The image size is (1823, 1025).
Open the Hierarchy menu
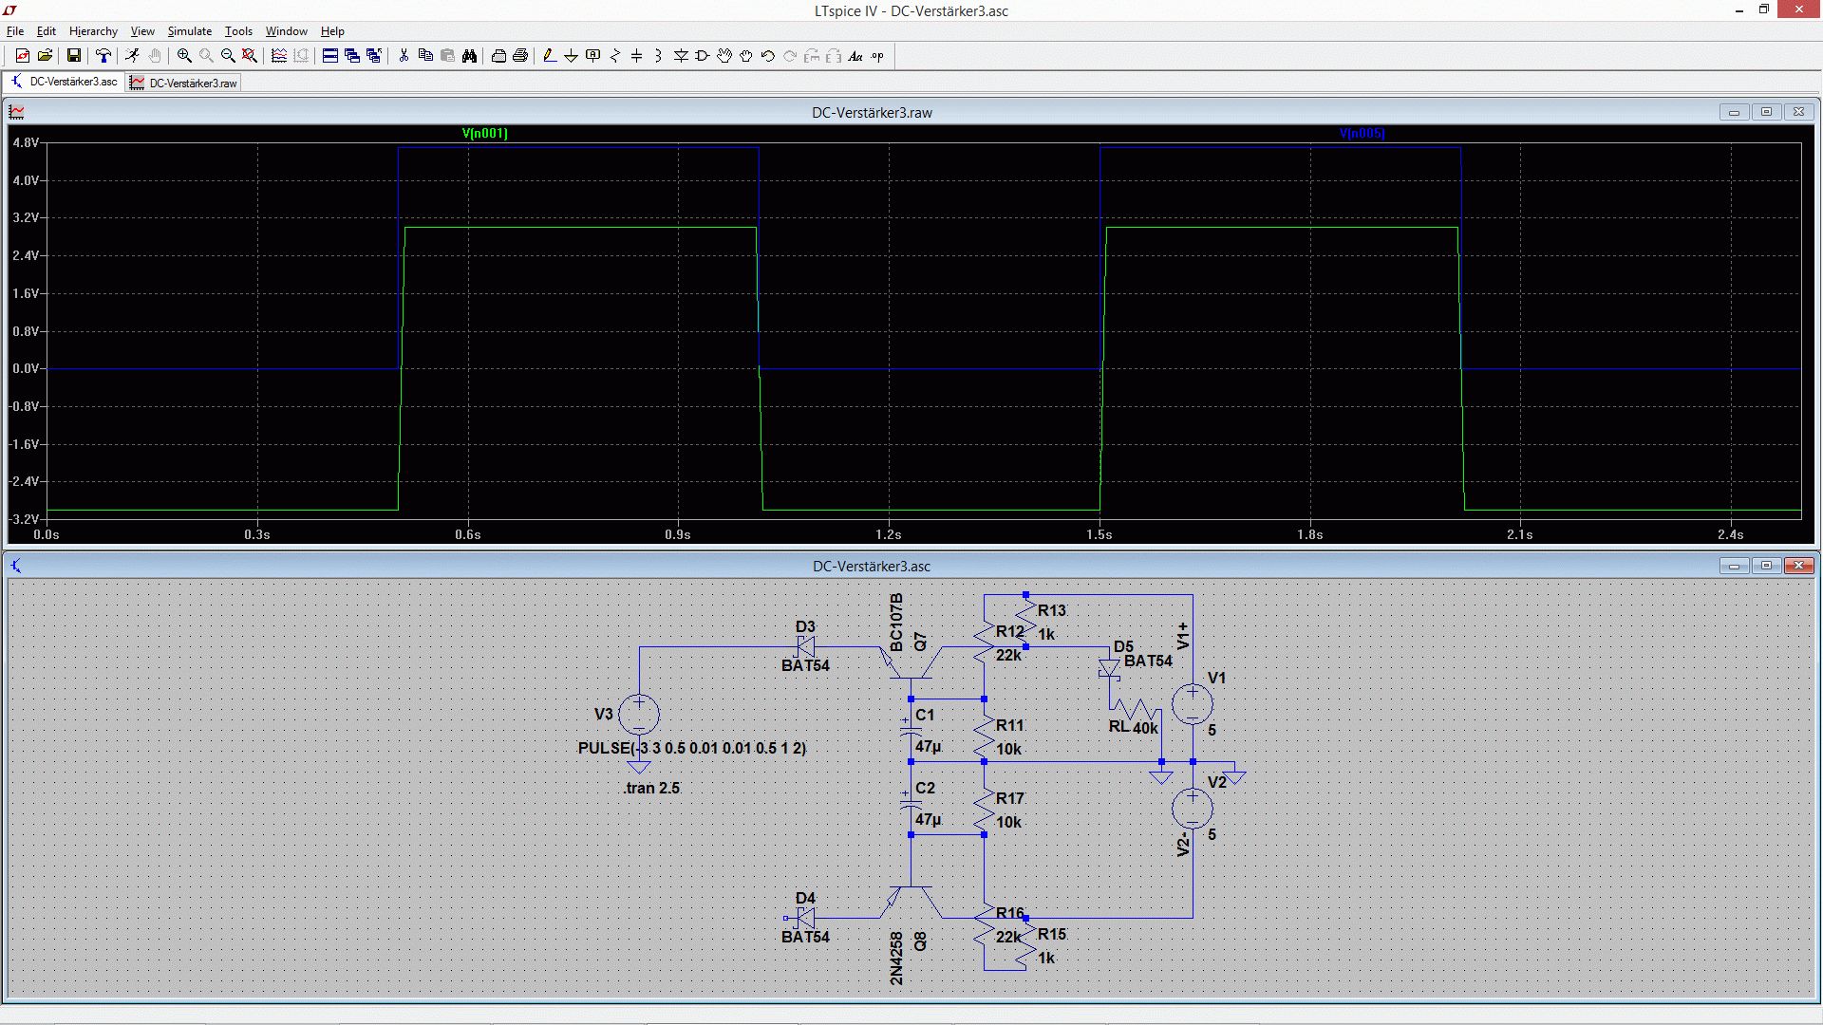point(93,31)
